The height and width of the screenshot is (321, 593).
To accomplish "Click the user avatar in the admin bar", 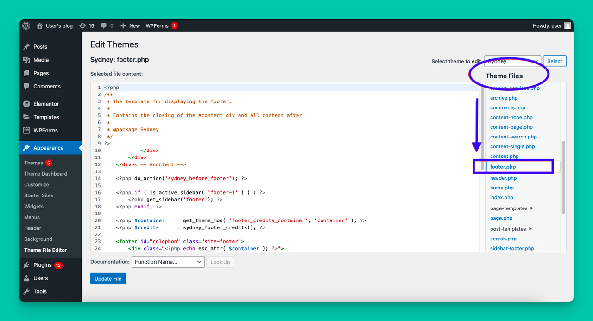I will [568, 26].
